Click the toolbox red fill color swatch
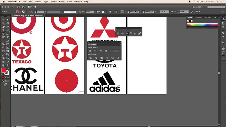The image size is (226, 127). click(3, 70)
